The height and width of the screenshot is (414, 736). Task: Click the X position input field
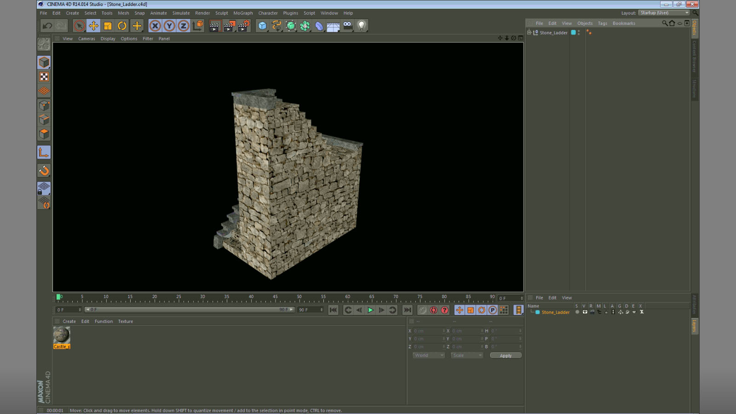click(x=429, y=331)
